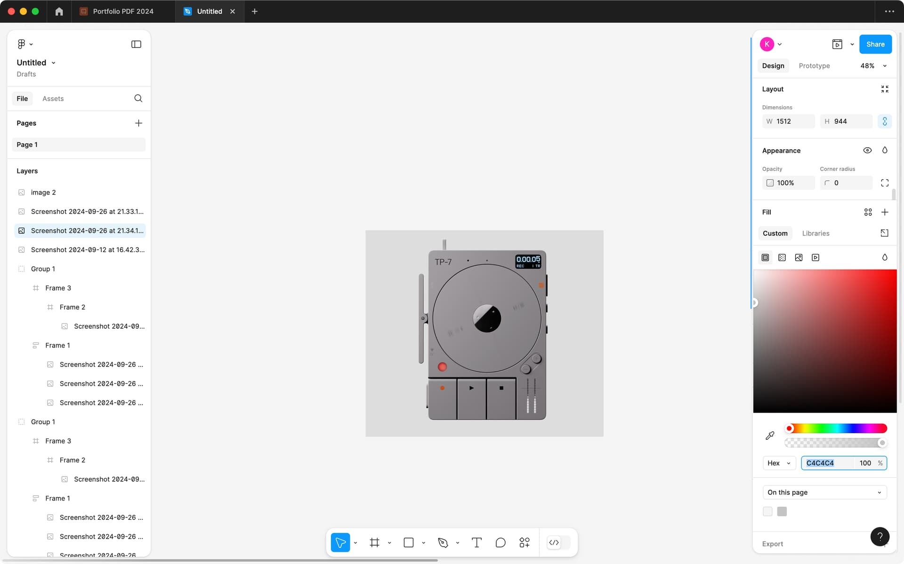Select Page 1 in pages list
Image resolution: width=904 pixels, height=564 pixels.
click(79, 144)
